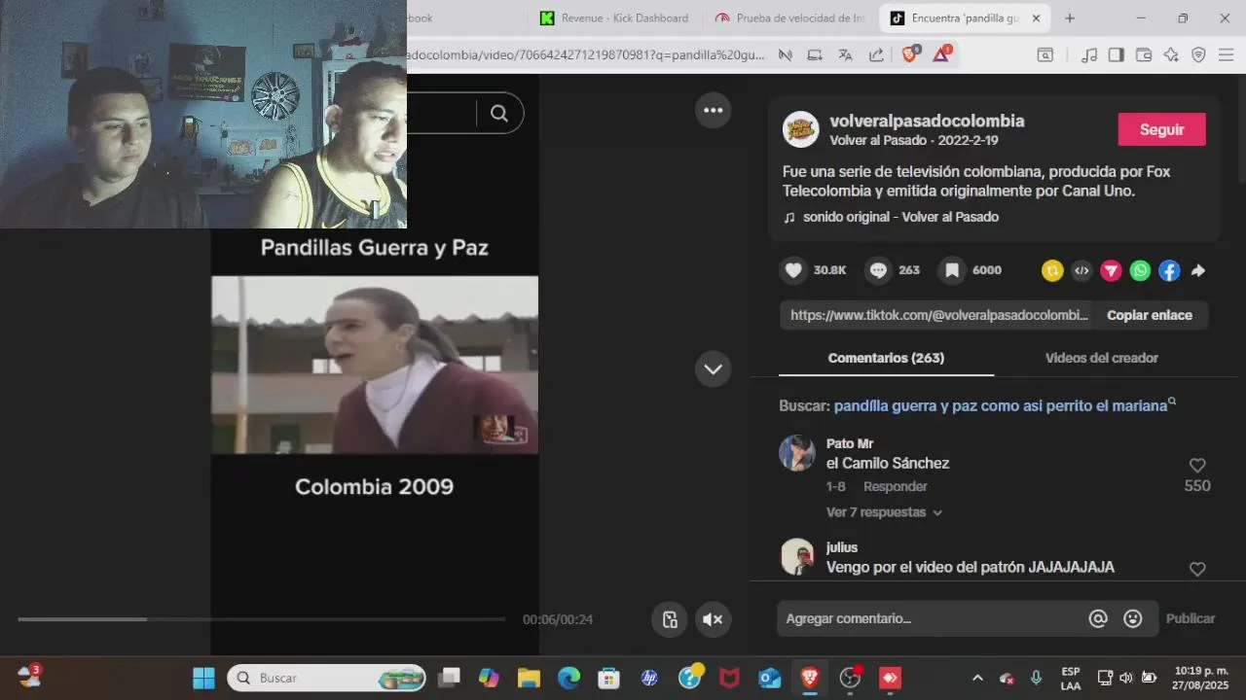Image resolution: width=1246 pixels, height=700 pixels.
Task: Insert mention with @ icon
Action: point(1098,618)
